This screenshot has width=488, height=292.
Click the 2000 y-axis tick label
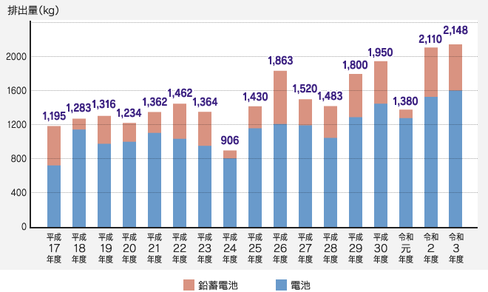[16, 57]
